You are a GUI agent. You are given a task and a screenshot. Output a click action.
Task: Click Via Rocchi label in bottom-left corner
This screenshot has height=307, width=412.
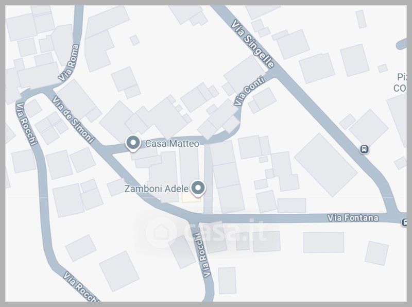point(80,287)
